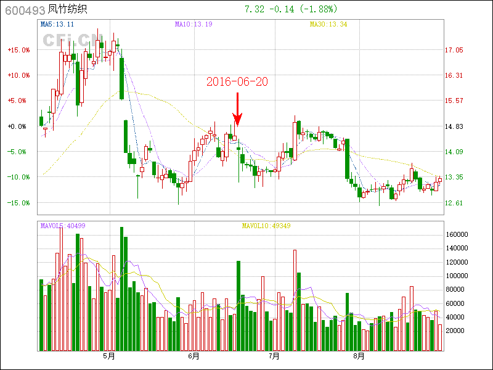Image resolution: width=493 pixels, height=370 pixels.
Task: Click the current price 7.32
Action: pos(255,9)
